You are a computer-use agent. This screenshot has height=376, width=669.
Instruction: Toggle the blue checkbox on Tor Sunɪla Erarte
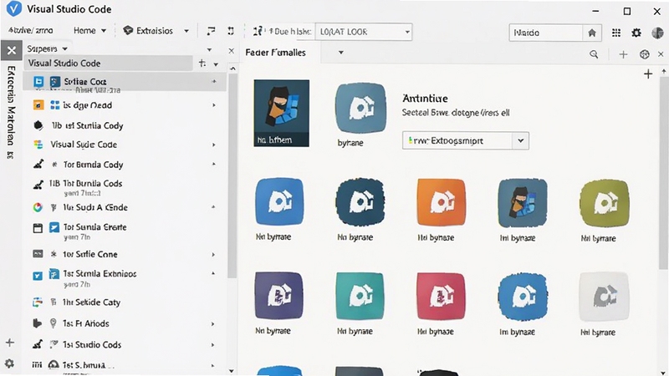click(54, 227)
